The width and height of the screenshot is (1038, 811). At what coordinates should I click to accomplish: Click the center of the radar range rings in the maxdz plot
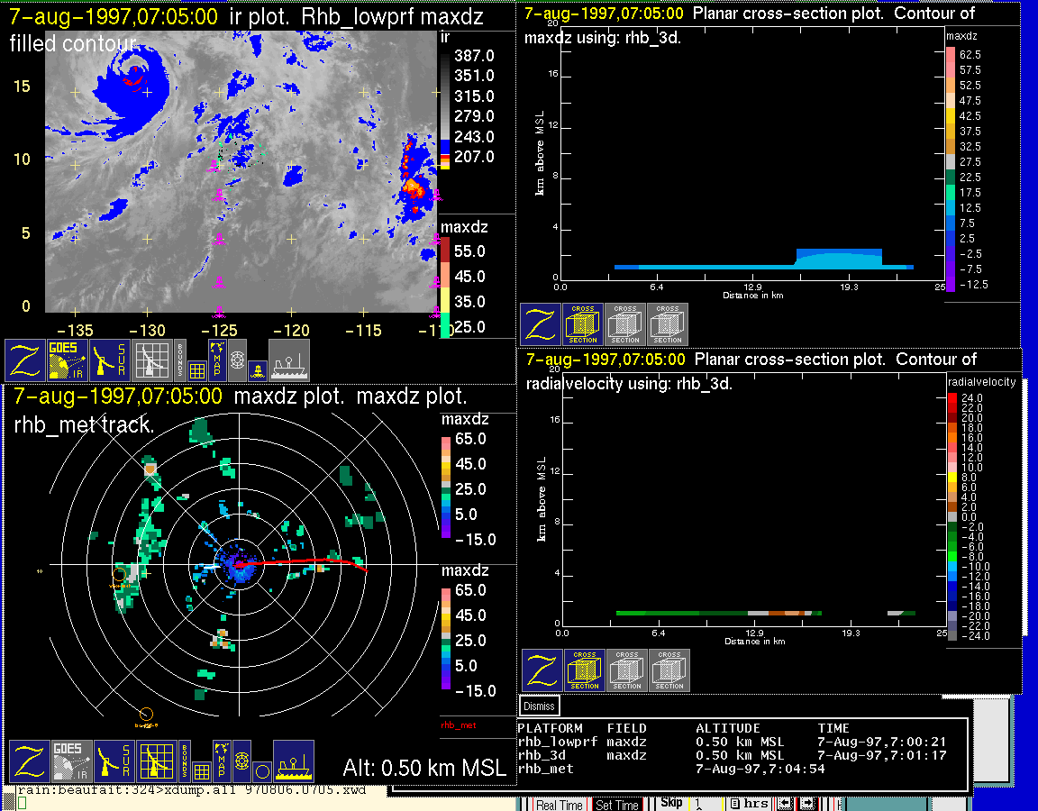[238, 565]
